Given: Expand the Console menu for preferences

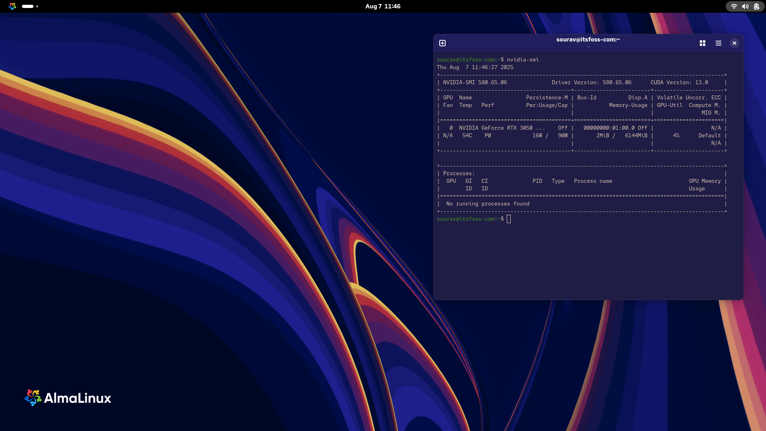Looking at the screenshot, I should [718, 43].
